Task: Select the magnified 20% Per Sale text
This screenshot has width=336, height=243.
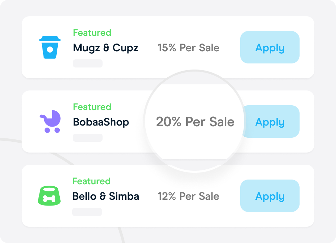Action: point(195,122)
